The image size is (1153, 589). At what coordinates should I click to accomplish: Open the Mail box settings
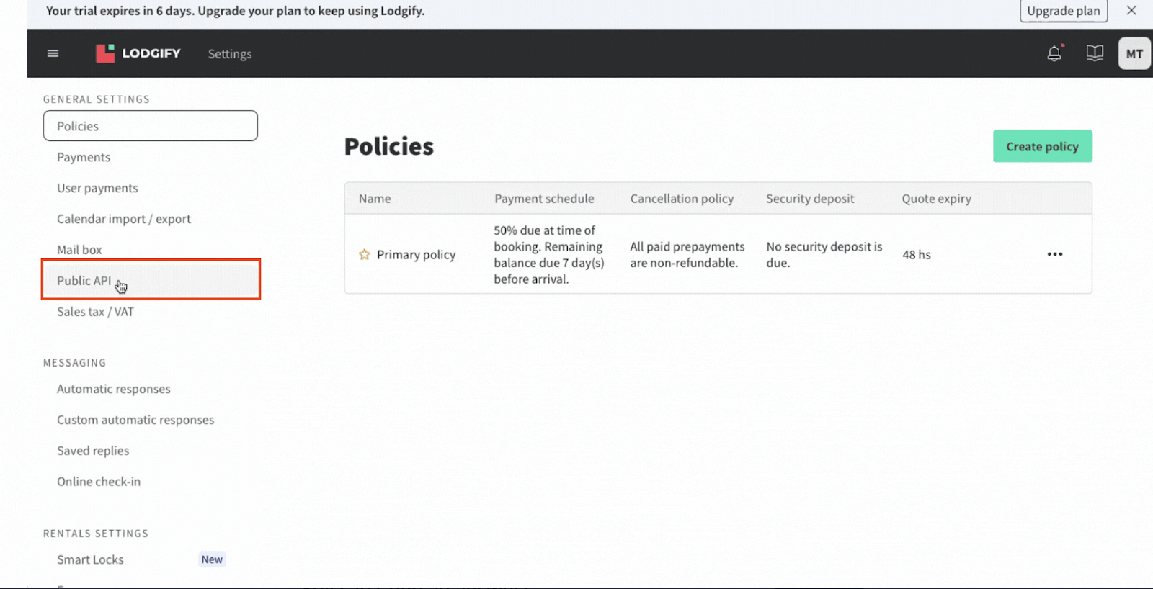[x=79, y=250]
